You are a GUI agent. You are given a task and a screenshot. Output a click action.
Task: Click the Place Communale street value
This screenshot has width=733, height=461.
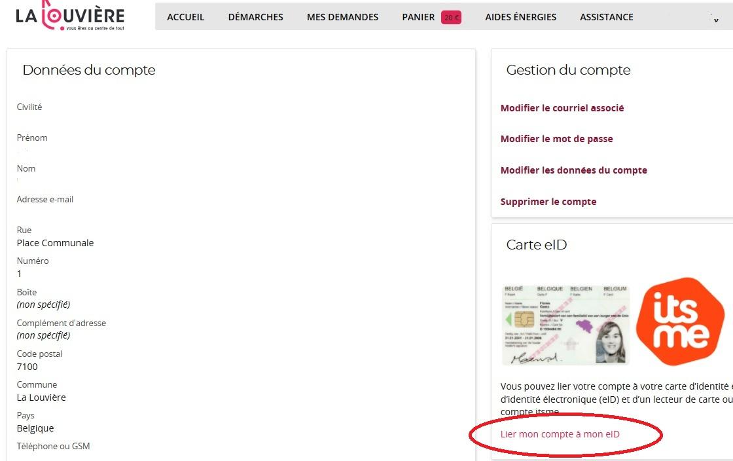(55, 243)
